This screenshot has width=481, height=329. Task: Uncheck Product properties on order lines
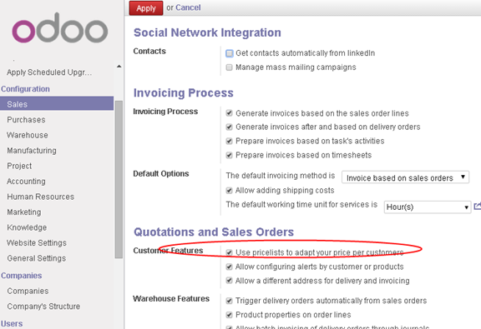point(229,315)
